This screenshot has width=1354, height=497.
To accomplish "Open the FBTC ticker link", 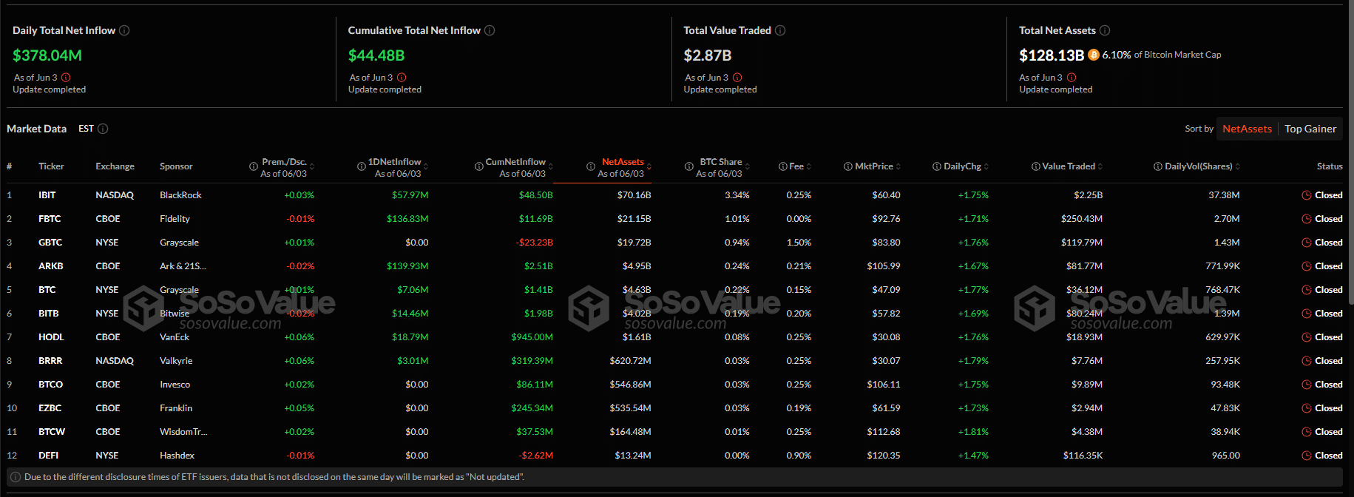I will coord(50,219).
